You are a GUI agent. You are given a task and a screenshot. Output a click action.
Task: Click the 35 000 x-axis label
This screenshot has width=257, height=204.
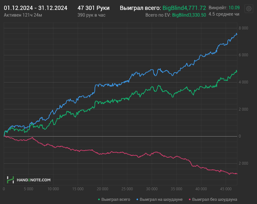click(177, 189)
